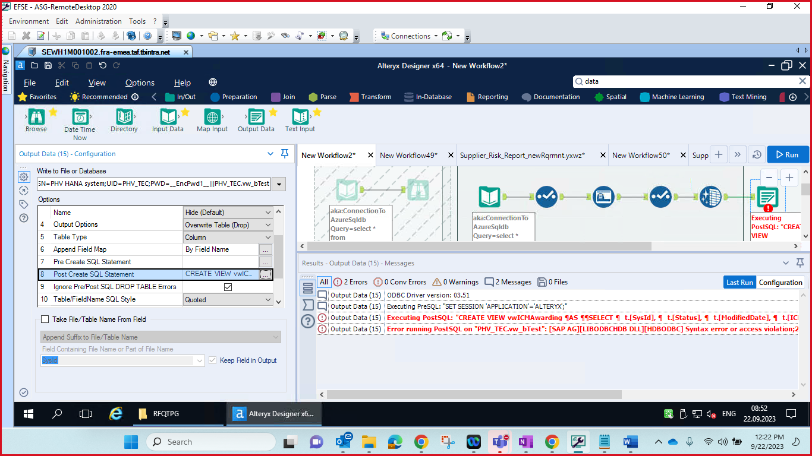This screenshot has height=456, width=812.
Task: Open the Write to File or Database dropdown
Action: (278, 184)
